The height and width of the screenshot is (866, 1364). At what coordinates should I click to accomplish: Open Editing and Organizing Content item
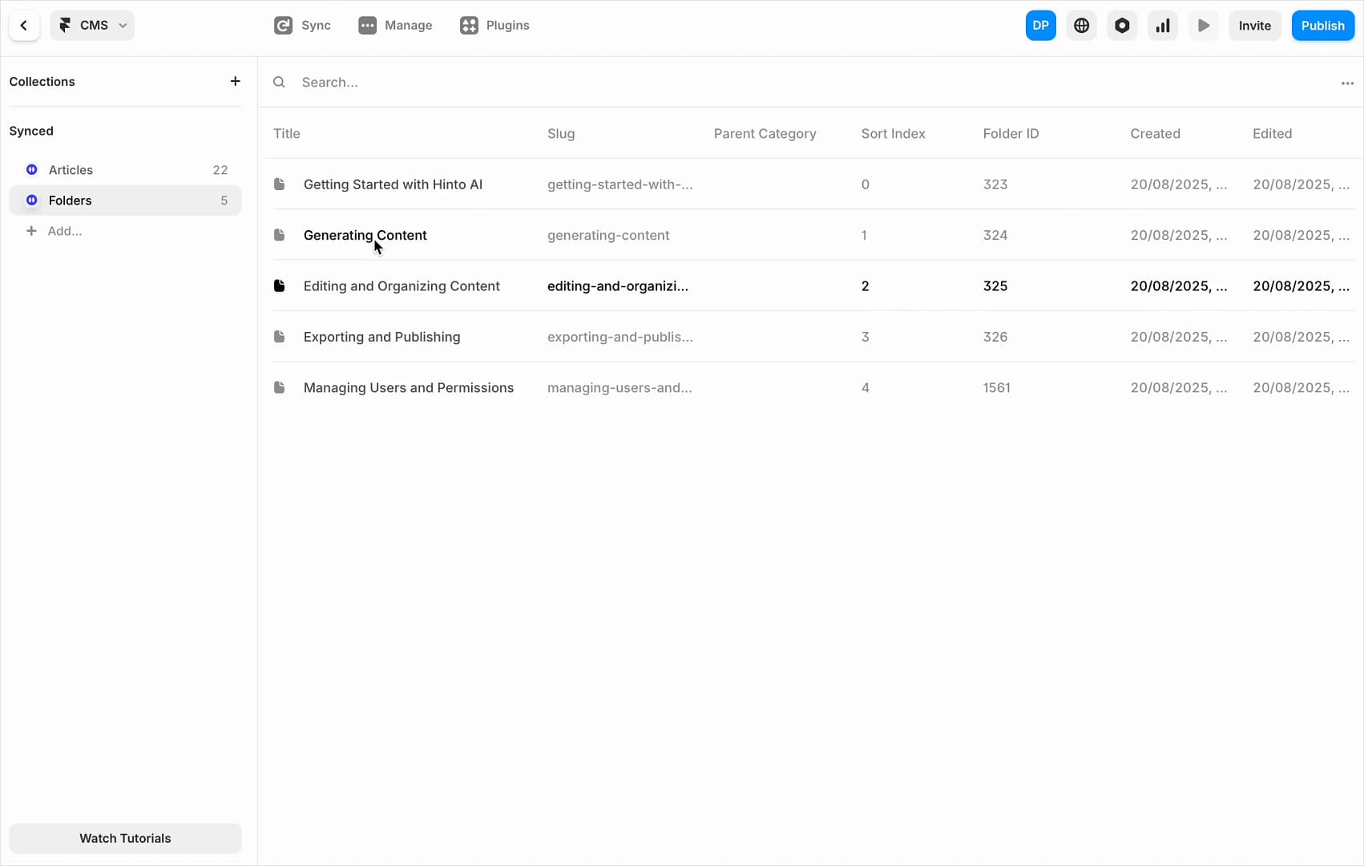(x=402, y=285)
